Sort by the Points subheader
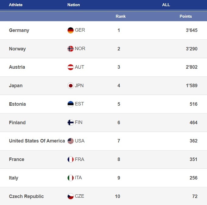Viewport: 207px width, 205px height. pos(186,16)
